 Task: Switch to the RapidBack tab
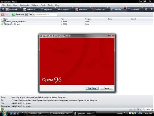48,9
